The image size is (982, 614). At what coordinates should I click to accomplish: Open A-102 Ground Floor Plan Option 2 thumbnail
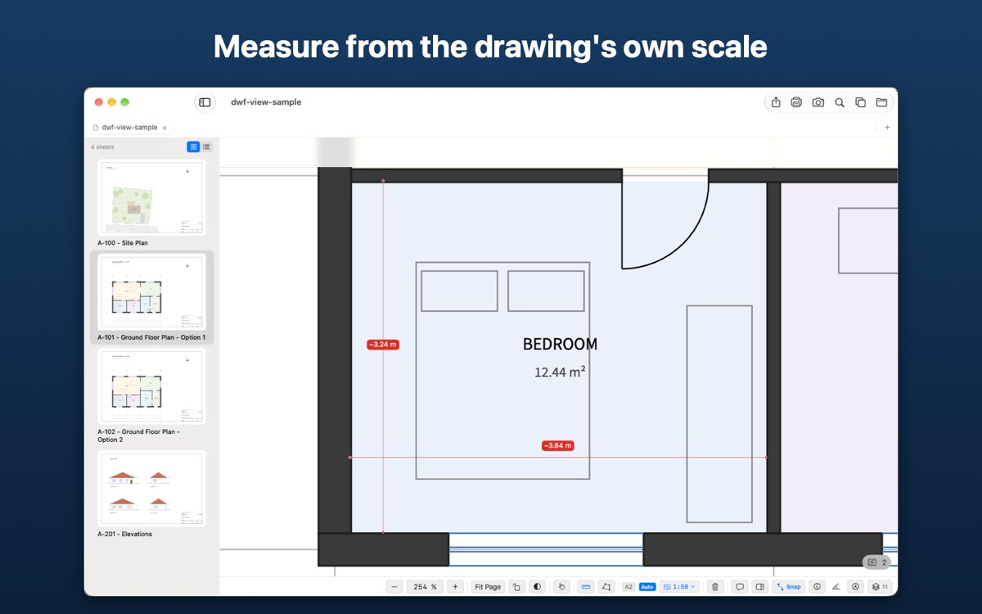click(x=151, y=386)
